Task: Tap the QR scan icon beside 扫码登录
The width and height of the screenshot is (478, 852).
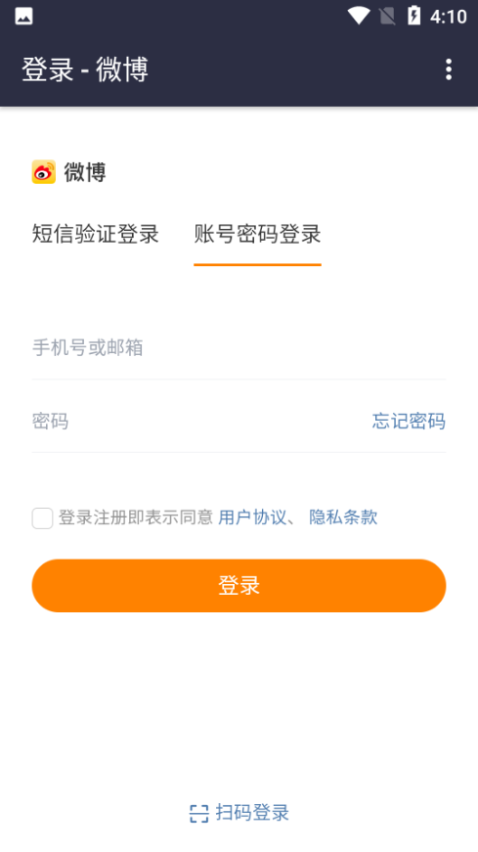Action: pyautogui.click(x=198, y=814)
